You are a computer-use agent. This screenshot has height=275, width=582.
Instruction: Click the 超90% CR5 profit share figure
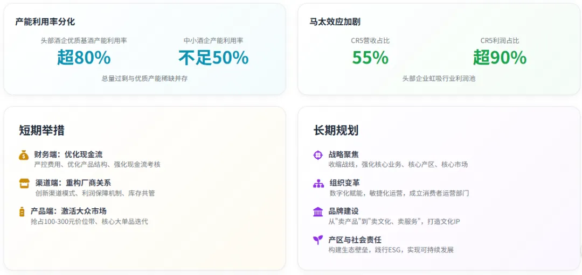(x=500, y=58)
